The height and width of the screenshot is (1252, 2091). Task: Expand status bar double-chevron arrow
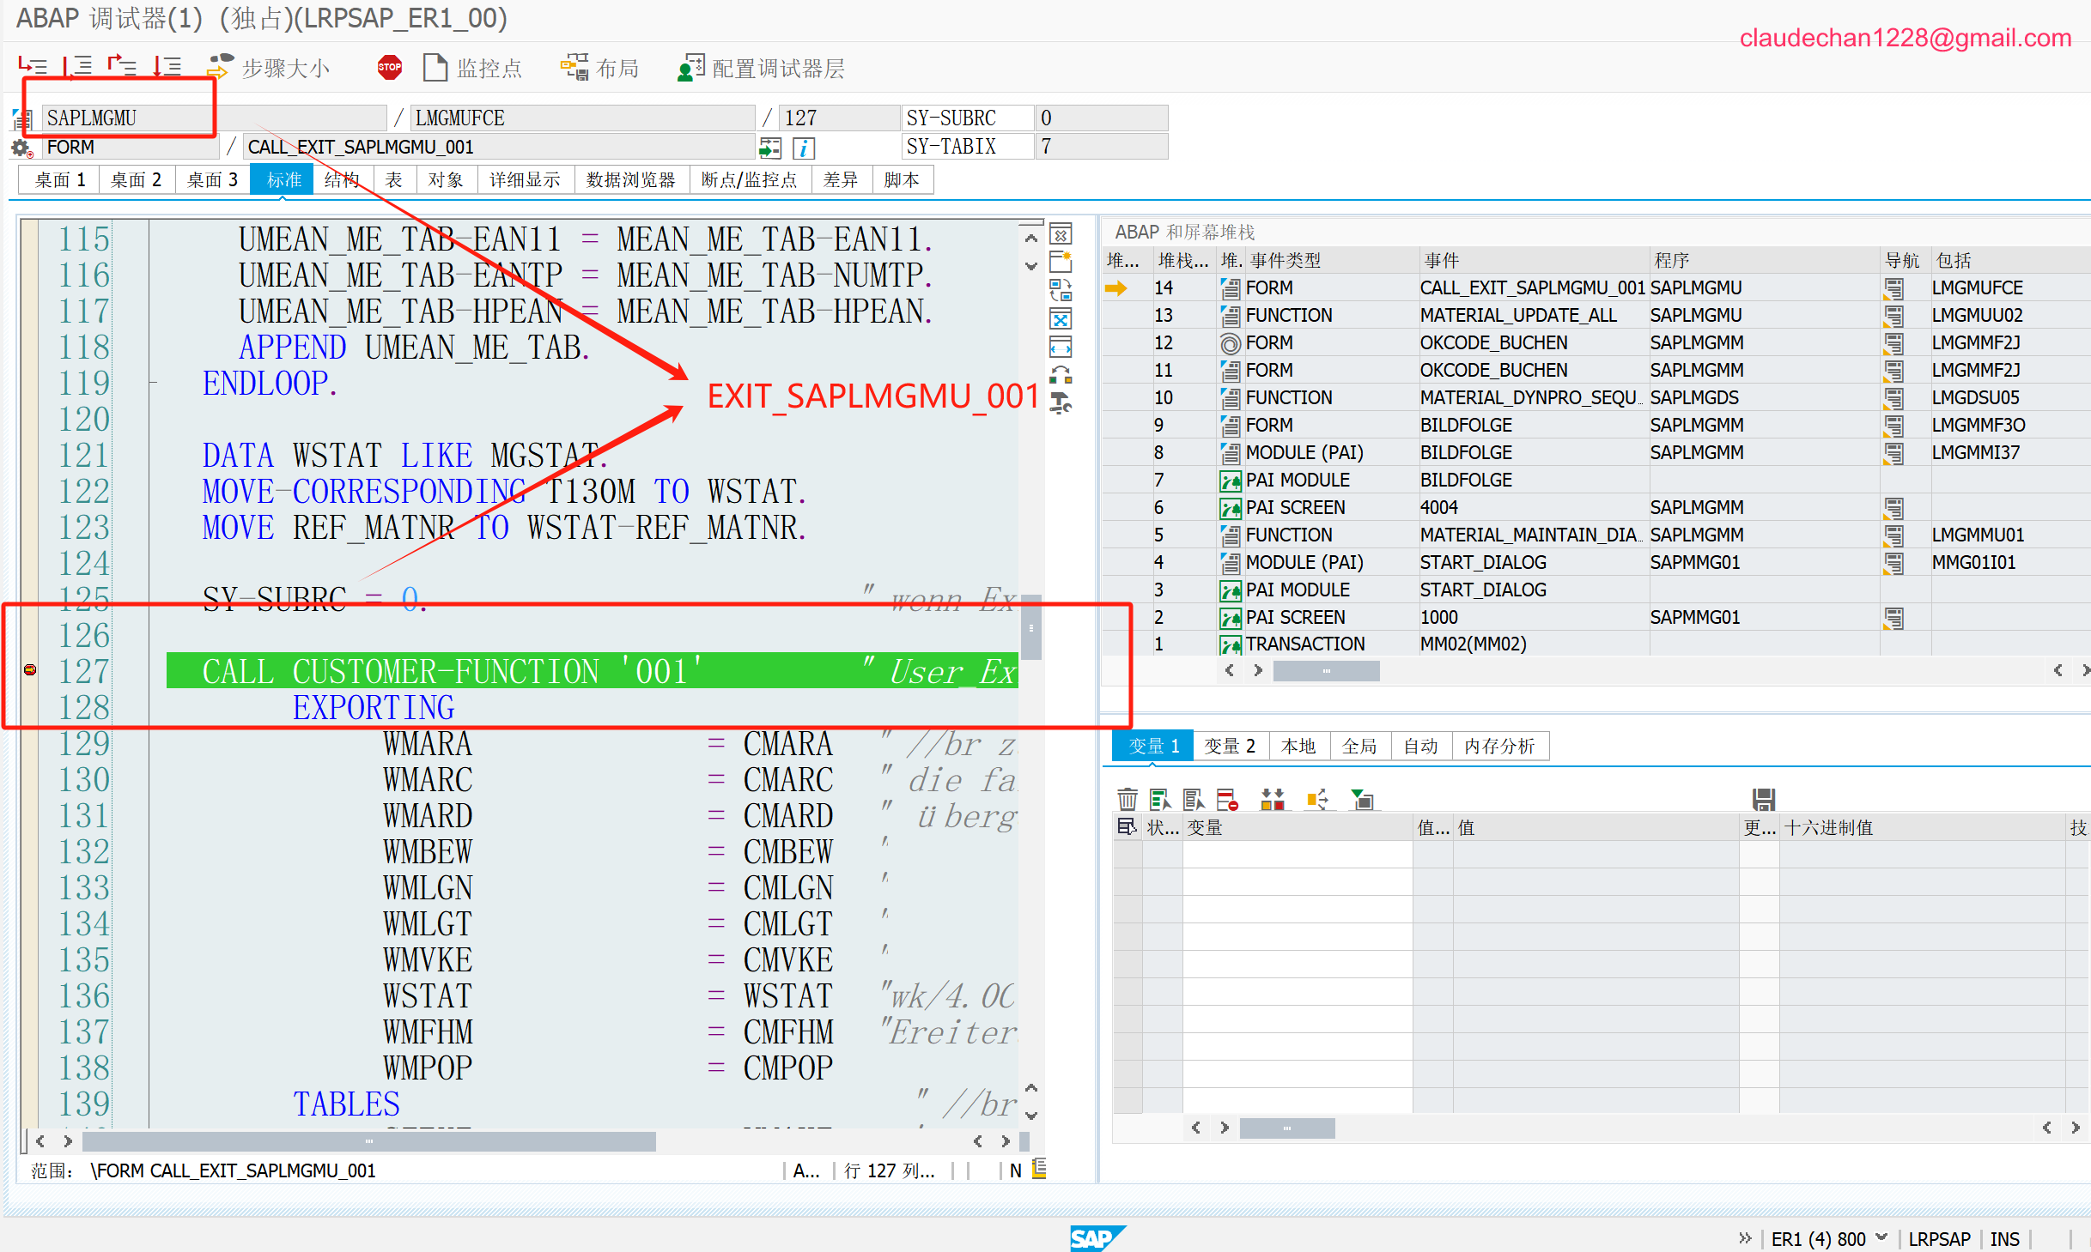(x=1744, y=1237)
